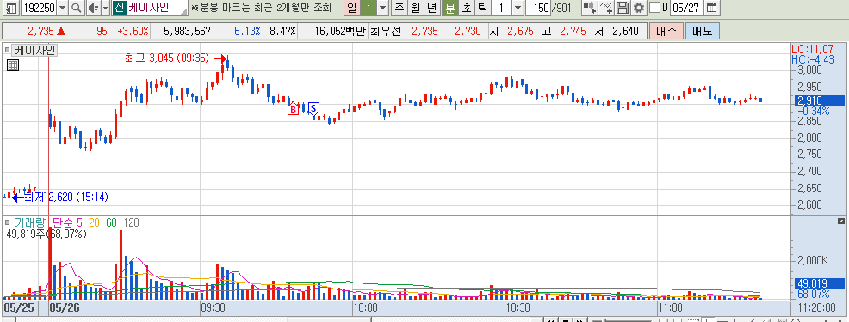Click the blue S sell marker on chart
Image resolution: width=849 pixels, height=322 pixels.
click(x=314, y=108)
